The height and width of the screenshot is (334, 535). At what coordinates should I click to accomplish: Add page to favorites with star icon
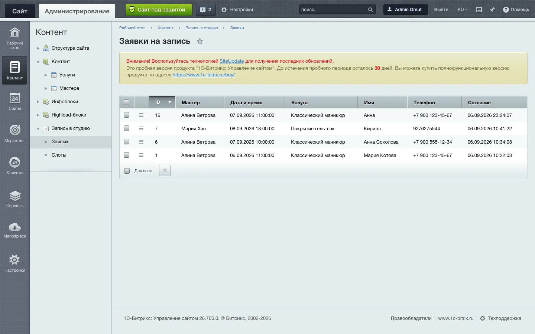[x=200, y=41]
